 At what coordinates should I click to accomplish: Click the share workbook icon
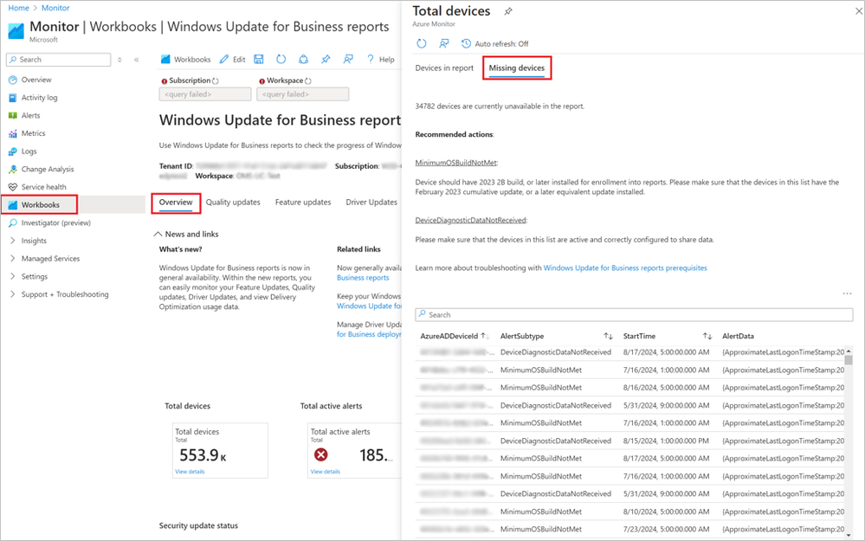point(303,59)
